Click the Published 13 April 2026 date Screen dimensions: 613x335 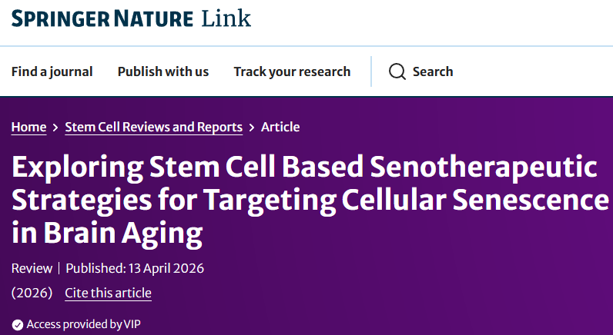tap(135, 268)
